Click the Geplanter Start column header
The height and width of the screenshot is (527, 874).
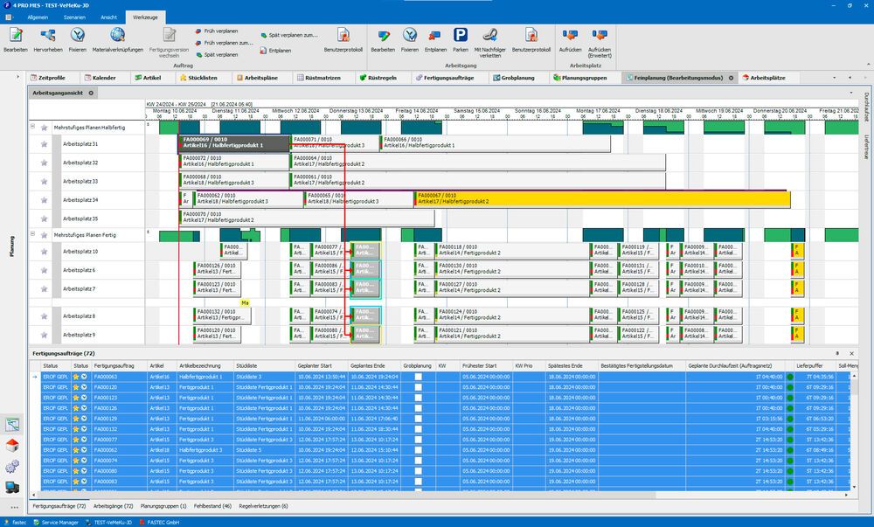[x=315, y=365]
